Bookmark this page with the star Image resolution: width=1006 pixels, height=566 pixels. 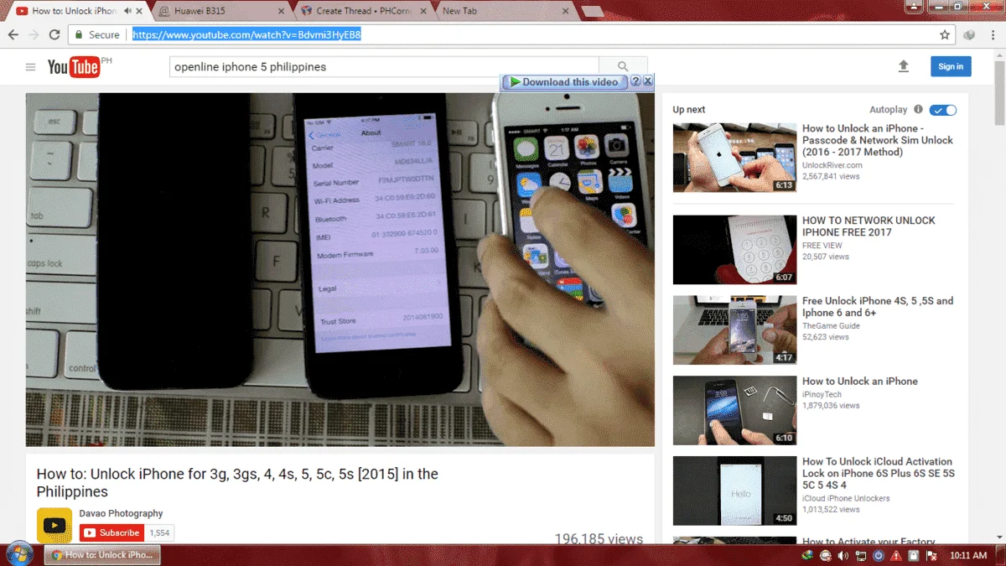tap(945, 34)
